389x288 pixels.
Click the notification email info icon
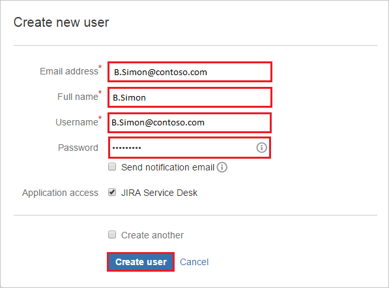[222, 167]
